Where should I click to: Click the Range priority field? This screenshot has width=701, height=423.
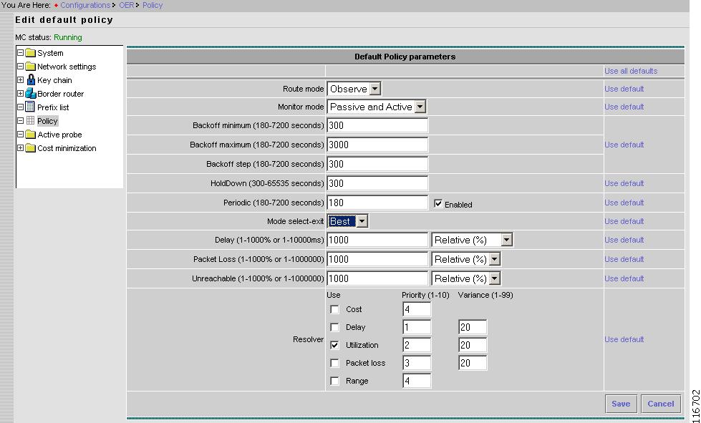click(x=417, y=381)
